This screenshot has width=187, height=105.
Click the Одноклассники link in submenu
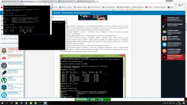(x=131, y=10)
